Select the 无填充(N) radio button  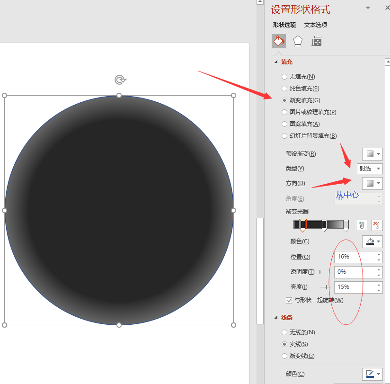(284, 77)
